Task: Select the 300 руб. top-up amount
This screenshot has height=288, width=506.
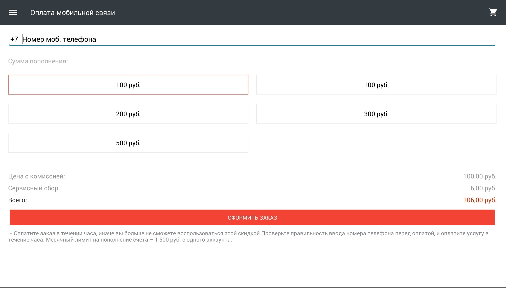Action: click(x=376, y=114)
